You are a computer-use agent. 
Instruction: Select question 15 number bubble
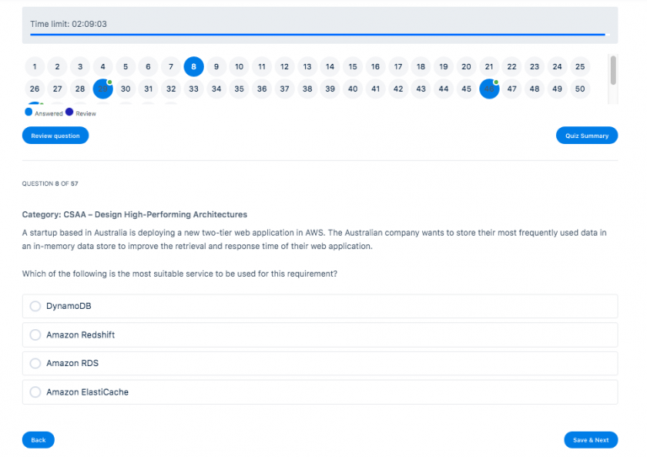point(352,66)
